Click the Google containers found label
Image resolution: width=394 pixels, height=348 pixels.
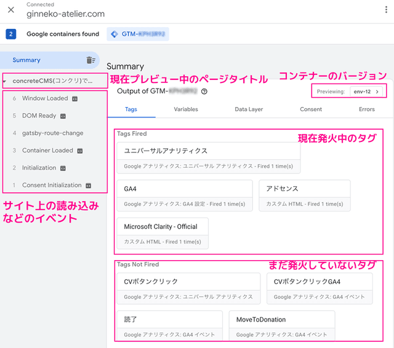[63, 34]
